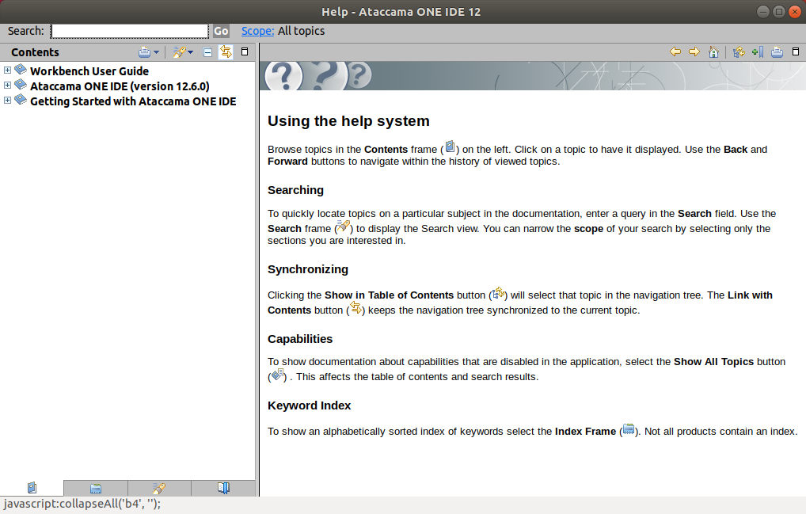Viewport: 806px width, 514px height.
Task: Select Getting Started with Ataccama ONE IDE
Action: [133, 101]
